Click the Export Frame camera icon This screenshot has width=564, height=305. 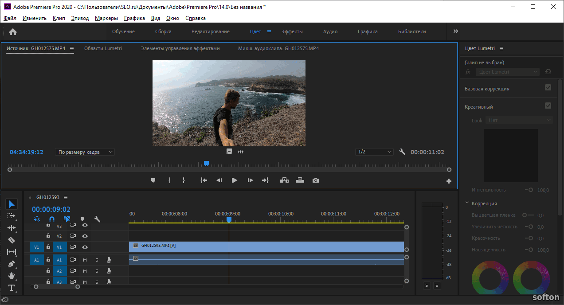point(315,180)
